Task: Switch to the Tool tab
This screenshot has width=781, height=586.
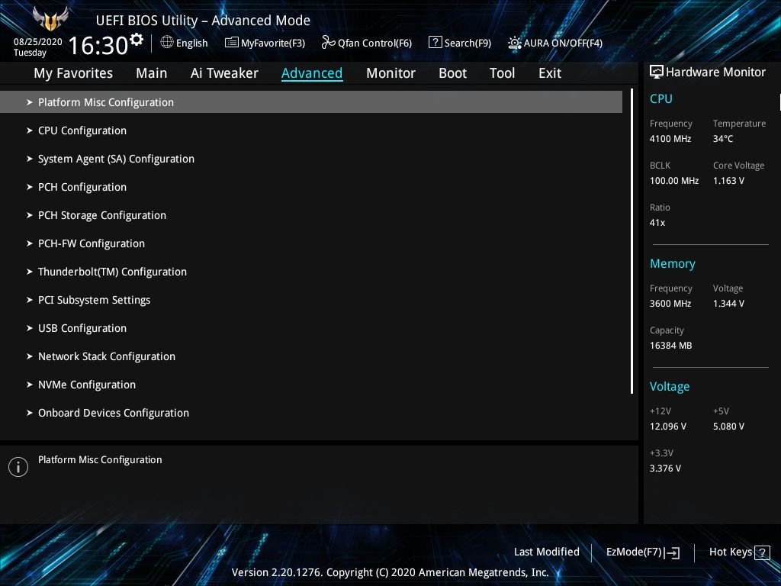Action: [502, 73]
